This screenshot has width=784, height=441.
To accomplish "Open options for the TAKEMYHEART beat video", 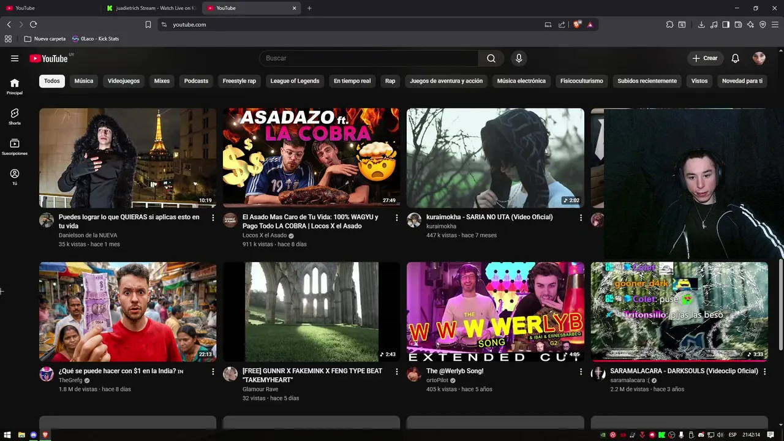I will coord(396,371).
